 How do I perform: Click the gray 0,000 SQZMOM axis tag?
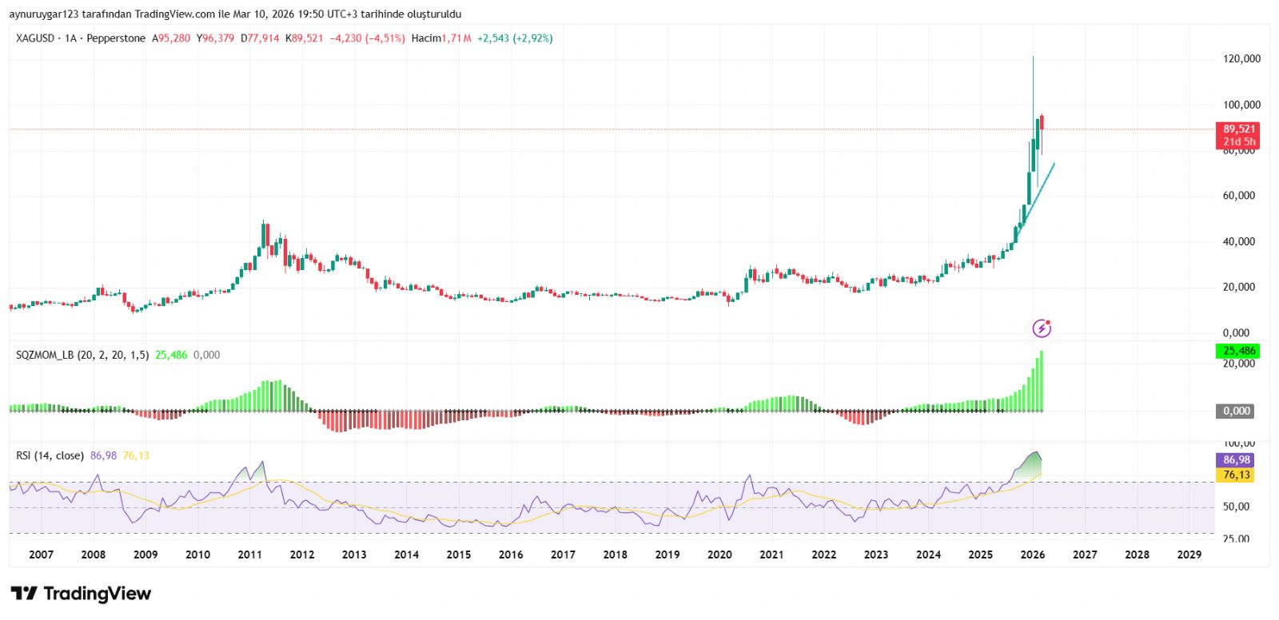[1236, 411]
